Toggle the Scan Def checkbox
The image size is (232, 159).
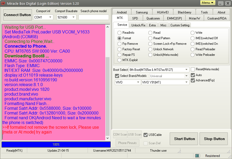(x=146, y=143)
